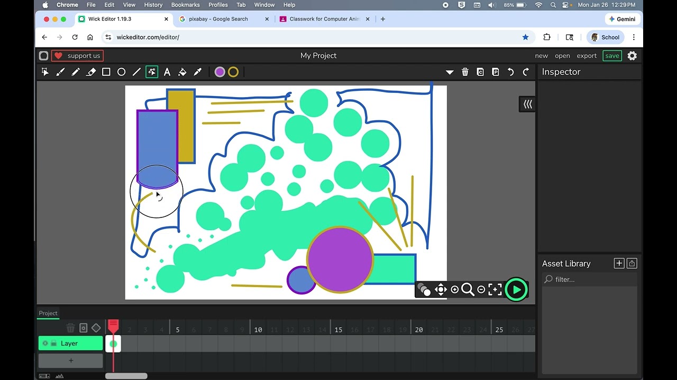The image size is (677, 380).
Task: Select the Cursor tool in toolbar
Action: pos(45,72)
